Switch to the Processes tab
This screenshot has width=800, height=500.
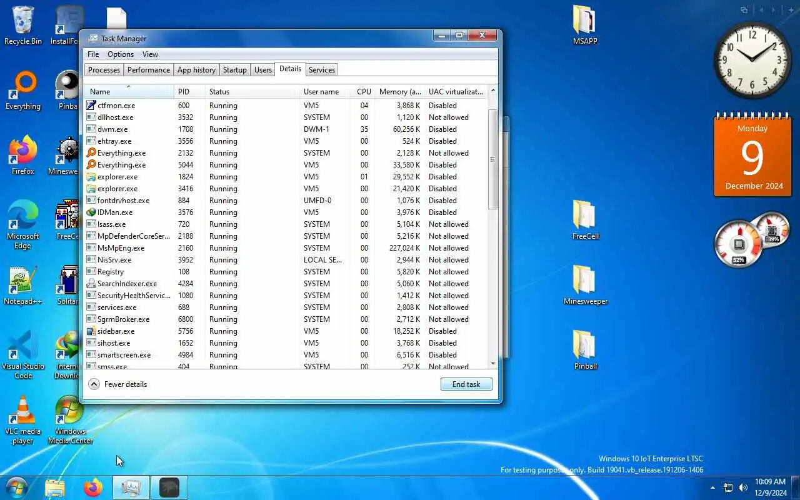pos(104,70)
